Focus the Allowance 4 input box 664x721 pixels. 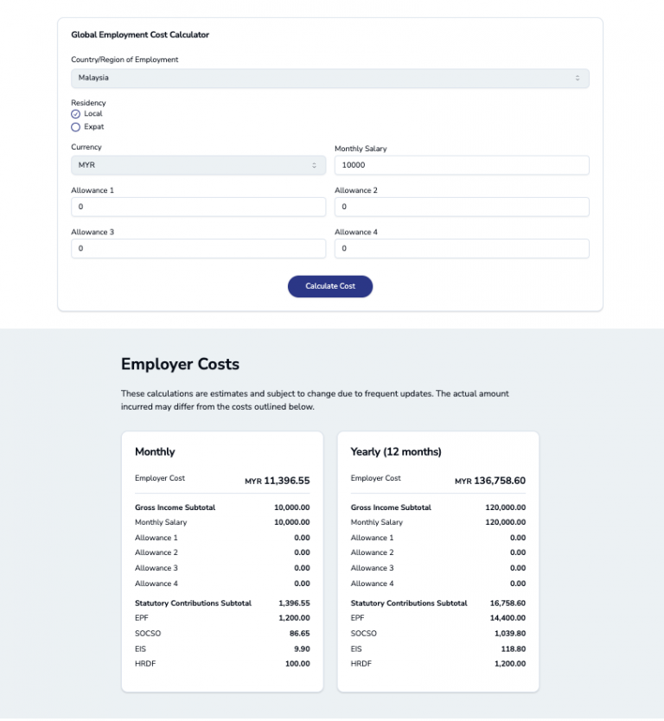pos(462,248)
